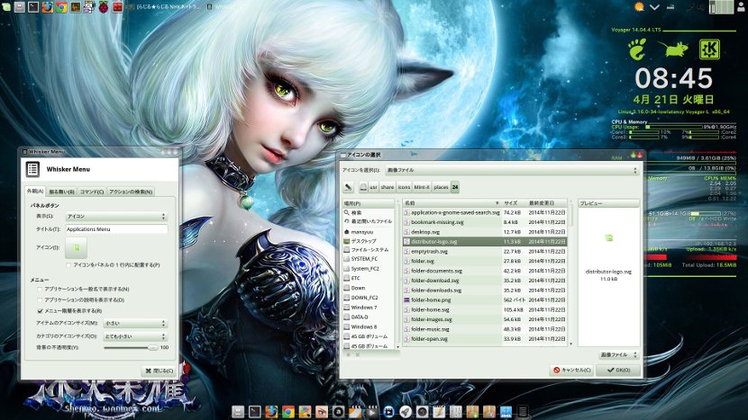
Task: Click the 'usr' path segment button
Action: pos(373,187)
